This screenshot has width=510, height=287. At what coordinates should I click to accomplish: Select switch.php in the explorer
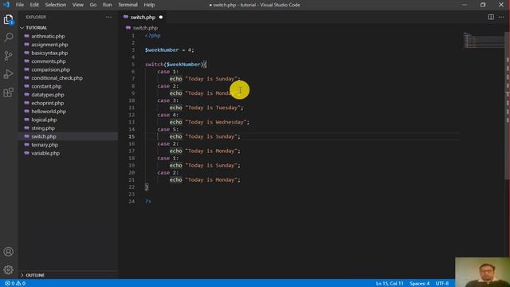tap(44, 136)
